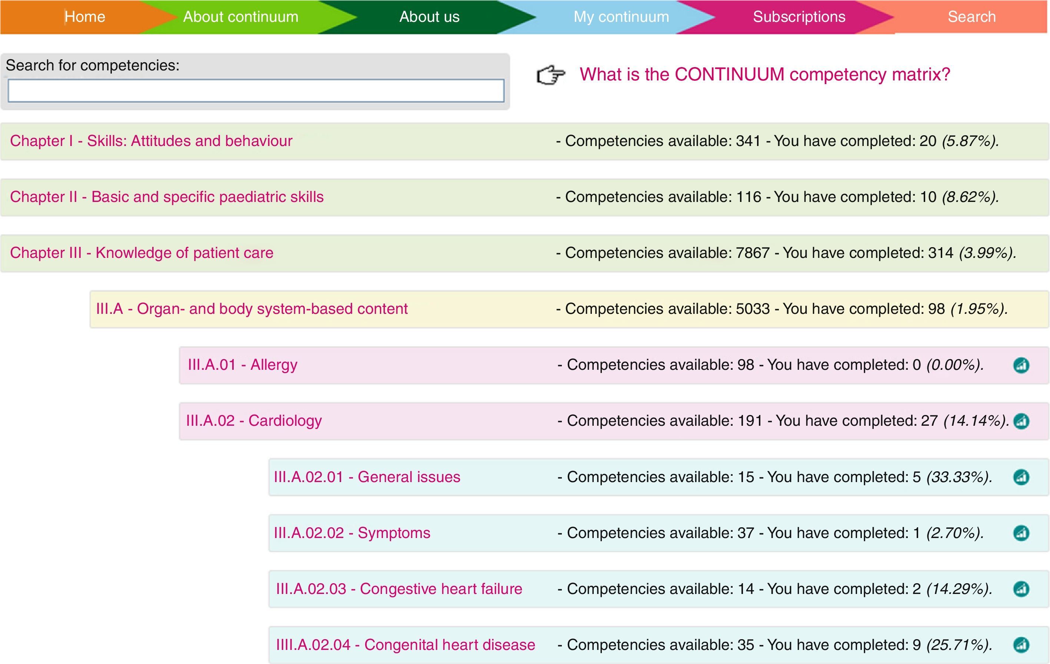Go to the My continuum tab

[621, 17]
